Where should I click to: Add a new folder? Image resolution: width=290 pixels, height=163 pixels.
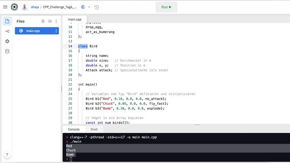tap(50, 21)
